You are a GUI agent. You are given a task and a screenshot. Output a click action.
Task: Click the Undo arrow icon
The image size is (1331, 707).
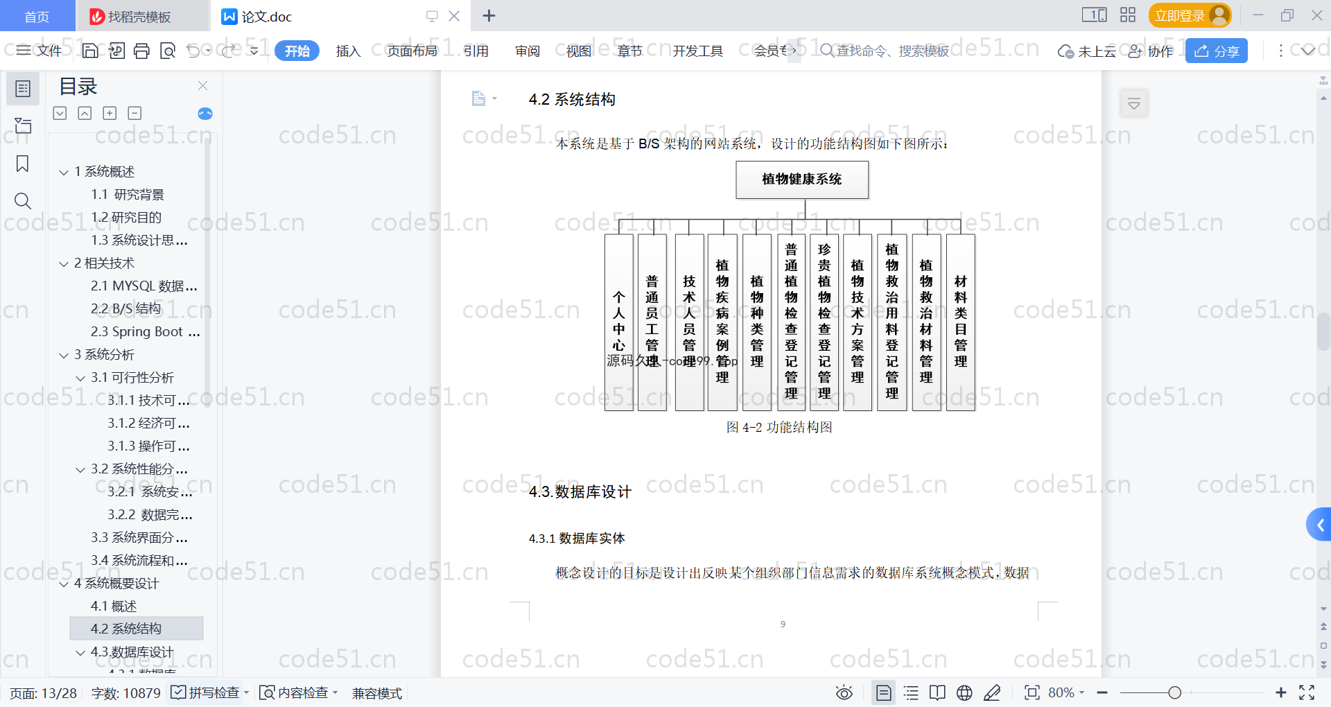point(193,51)
